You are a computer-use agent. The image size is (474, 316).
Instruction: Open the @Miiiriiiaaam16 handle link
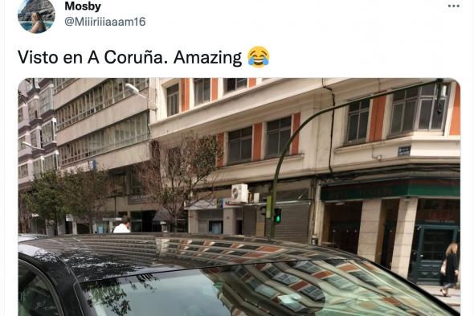105,22
